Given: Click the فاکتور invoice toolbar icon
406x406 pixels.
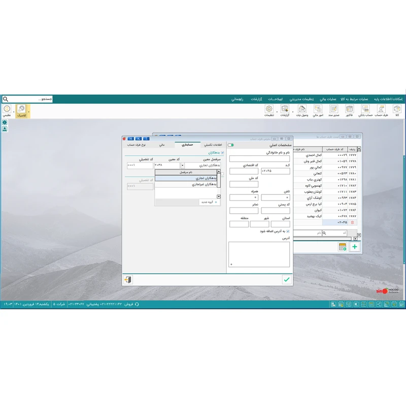Looking at the screenshot, I should 350,109.
